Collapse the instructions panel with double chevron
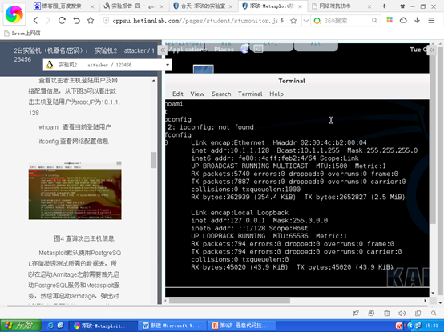 coord(162,50)
